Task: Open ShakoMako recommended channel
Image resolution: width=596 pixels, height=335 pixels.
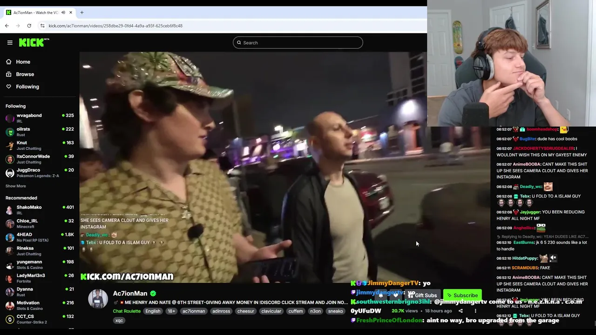Action: point(40,210)
